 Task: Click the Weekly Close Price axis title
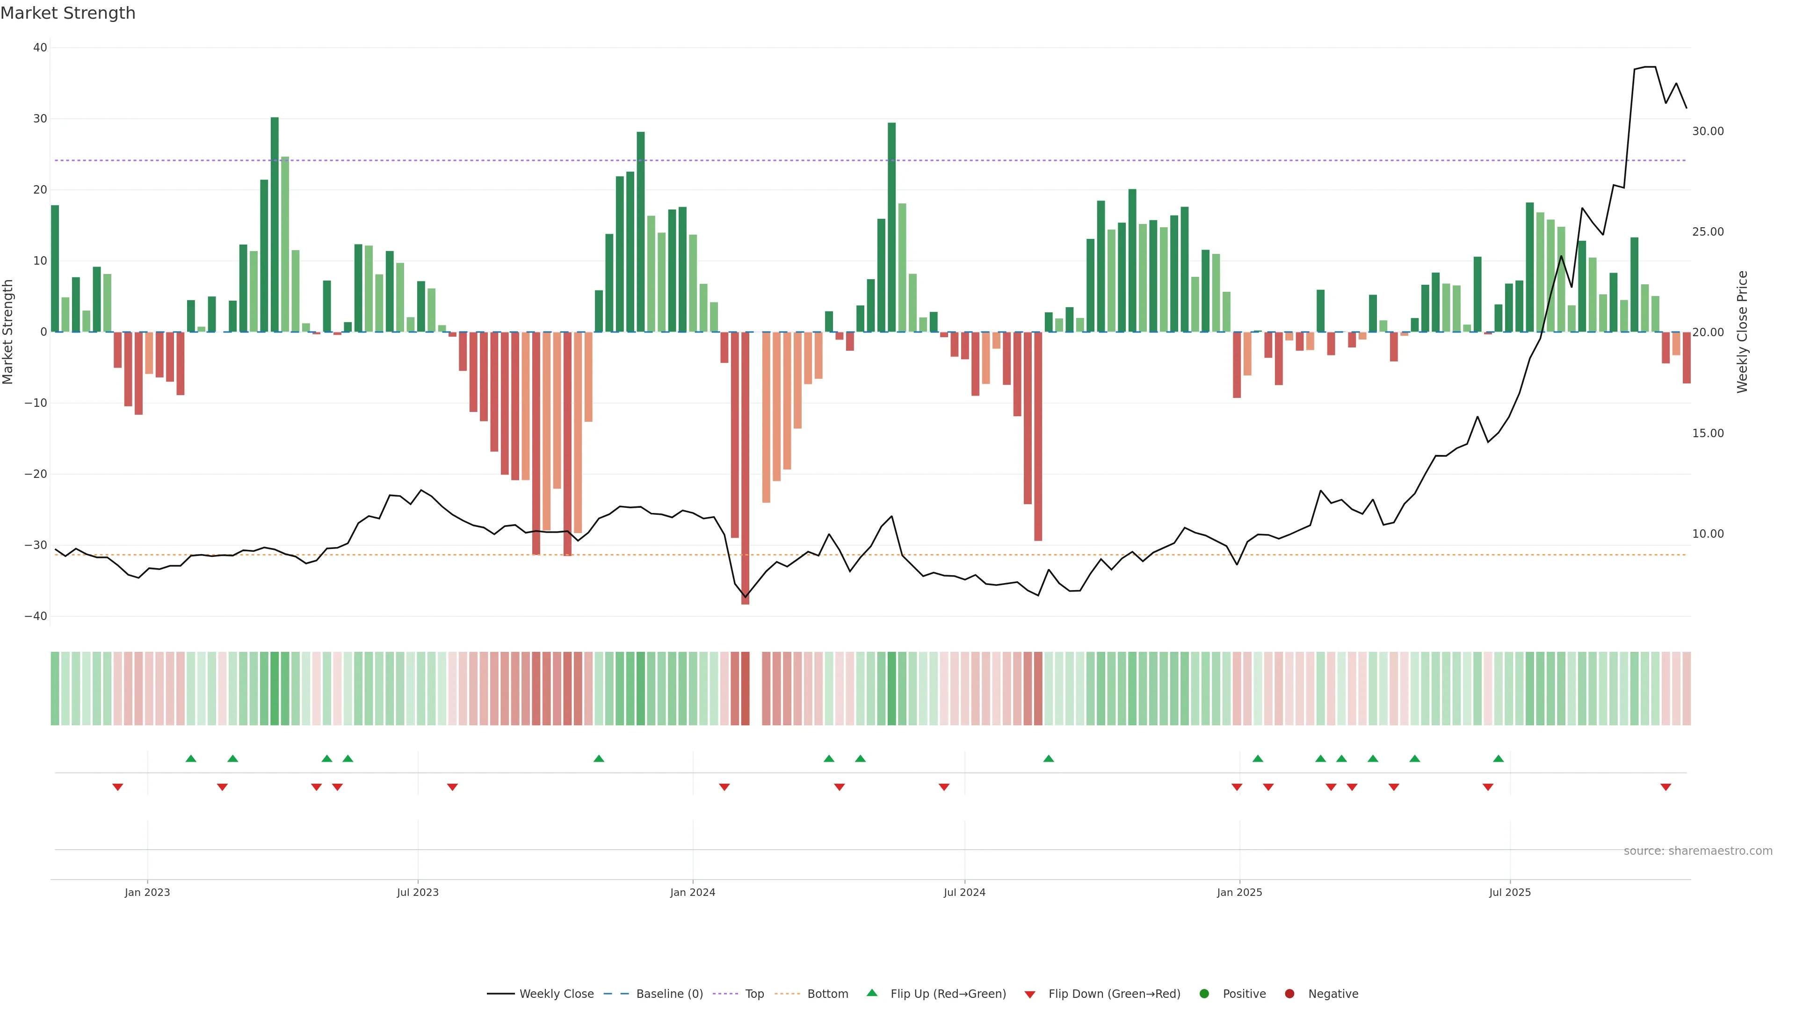1742,332
